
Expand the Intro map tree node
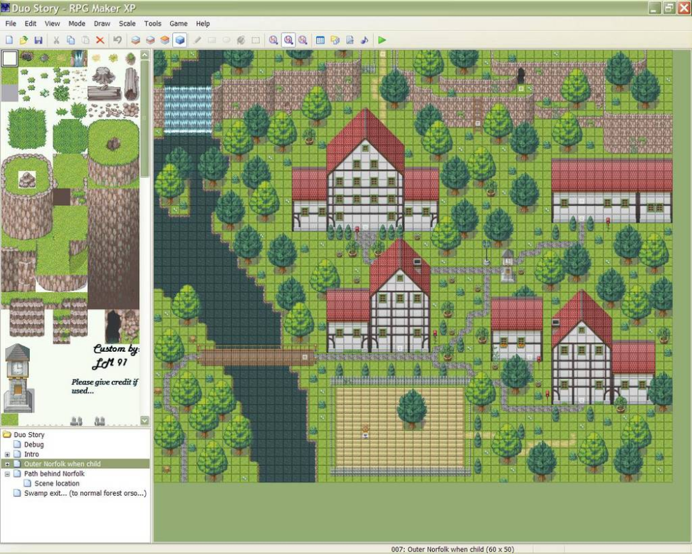[x=7, y=454]
